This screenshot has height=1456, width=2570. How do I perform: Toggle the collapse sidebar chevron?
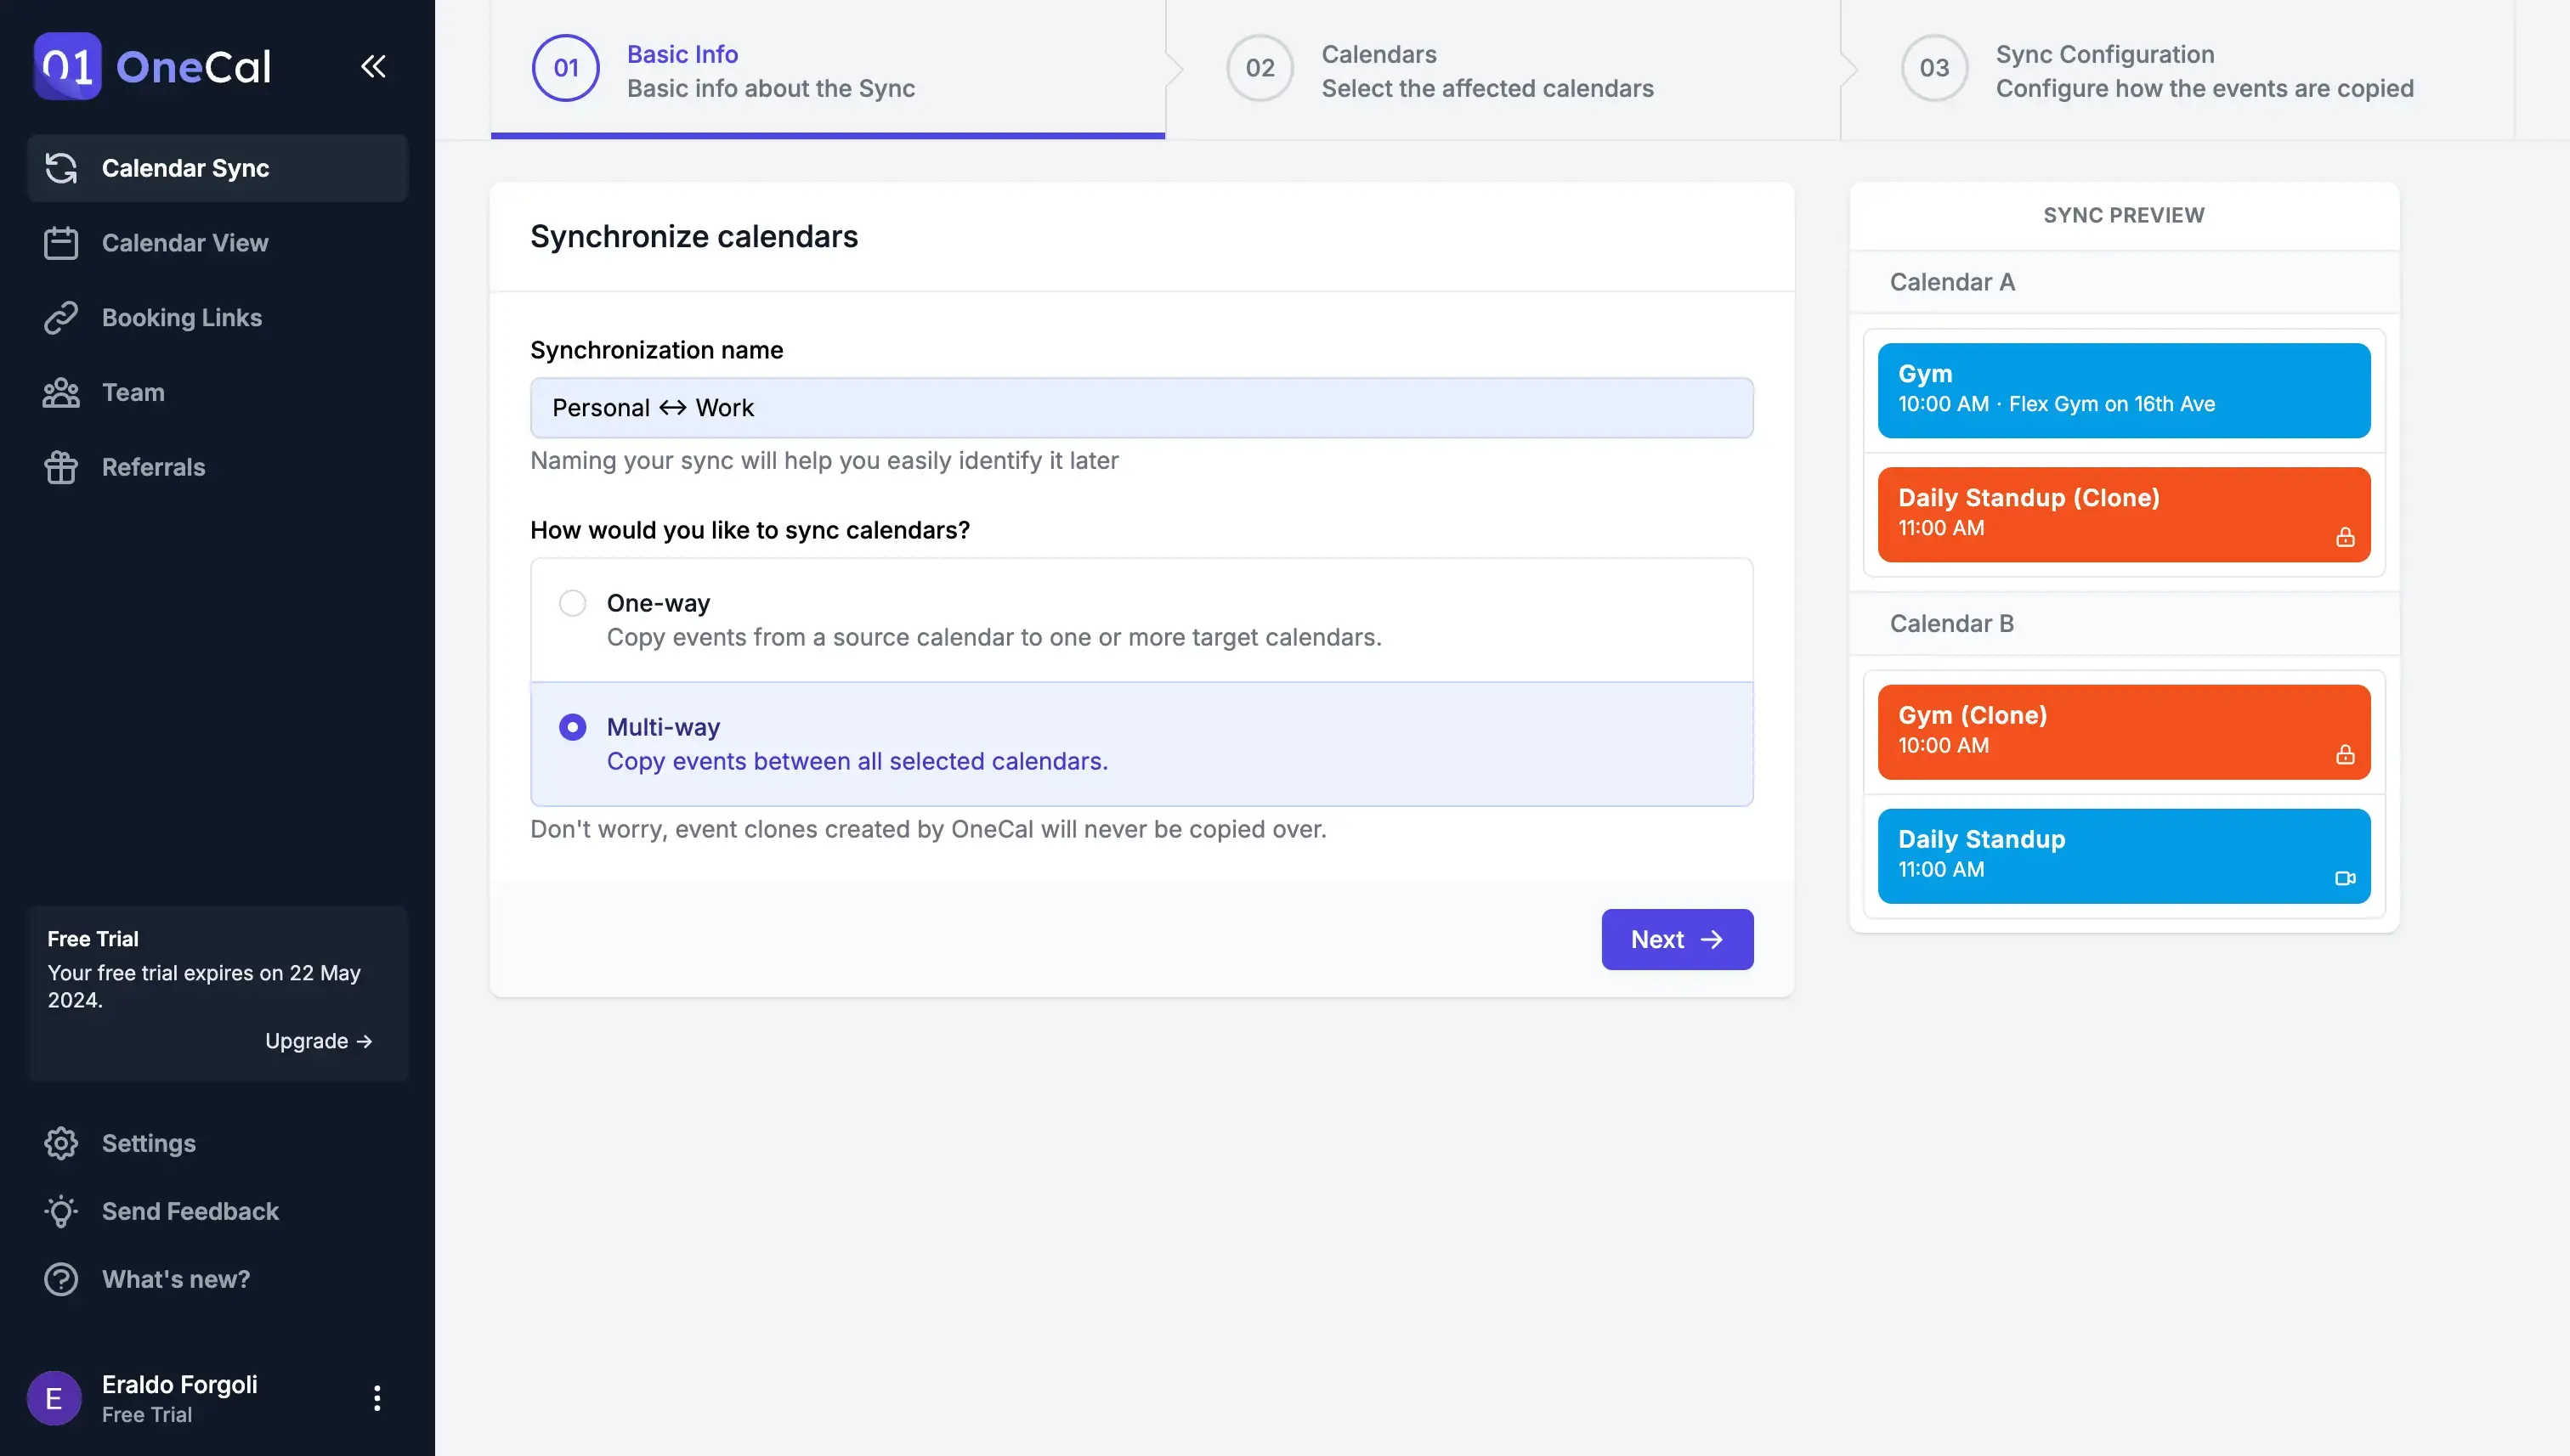pos(372,65)
